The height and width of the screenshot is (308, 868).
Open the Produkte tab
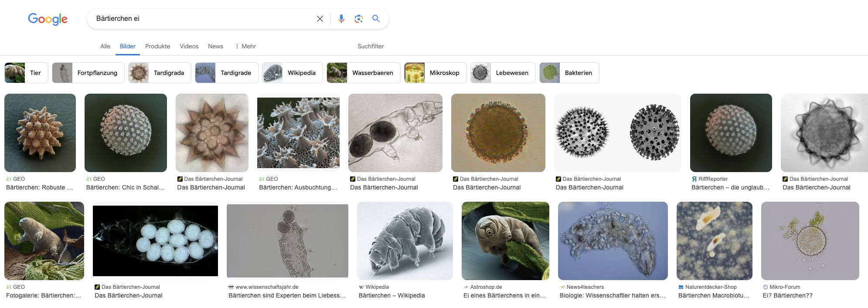click(x=158, y=46)
